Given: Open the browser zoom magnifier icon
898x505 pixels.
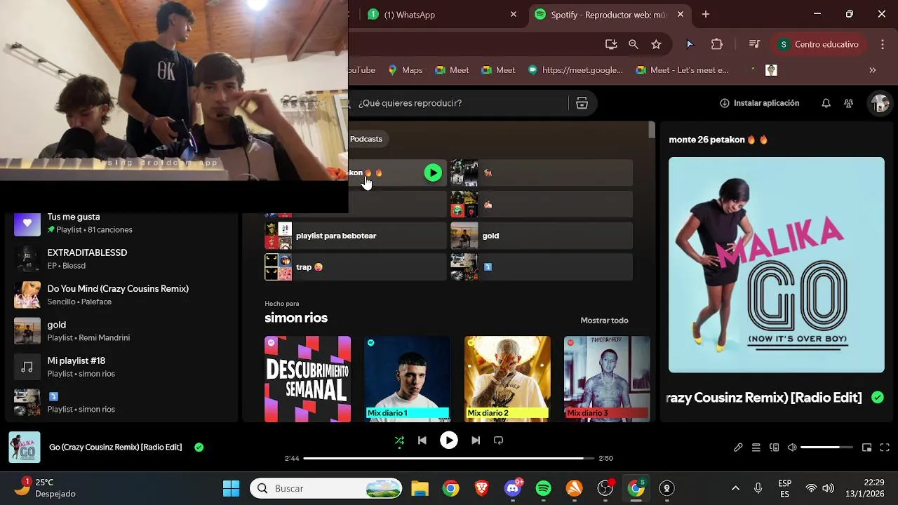Looking at the screenshot, I should pyautogui.click(x=634, y=44).
